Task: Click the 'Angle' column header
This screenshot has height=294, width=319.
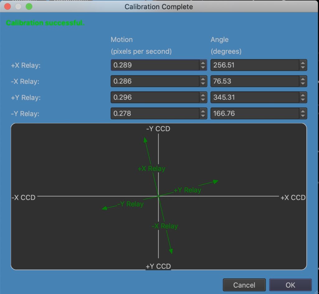Action: [220, 40]
